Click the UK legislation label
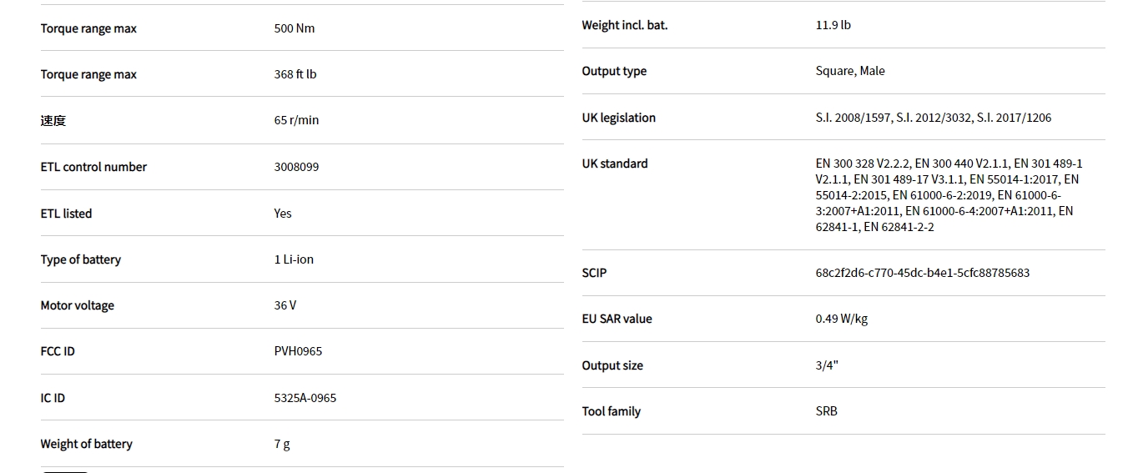The width and height of the screenshot is (1133, 473). click(619, 118)
